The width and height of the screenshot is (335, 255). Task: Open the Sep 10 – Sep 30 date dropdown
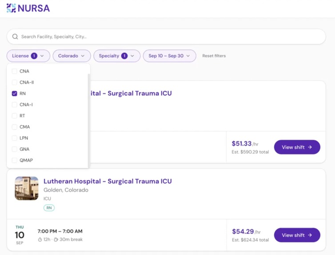[169, 56]
